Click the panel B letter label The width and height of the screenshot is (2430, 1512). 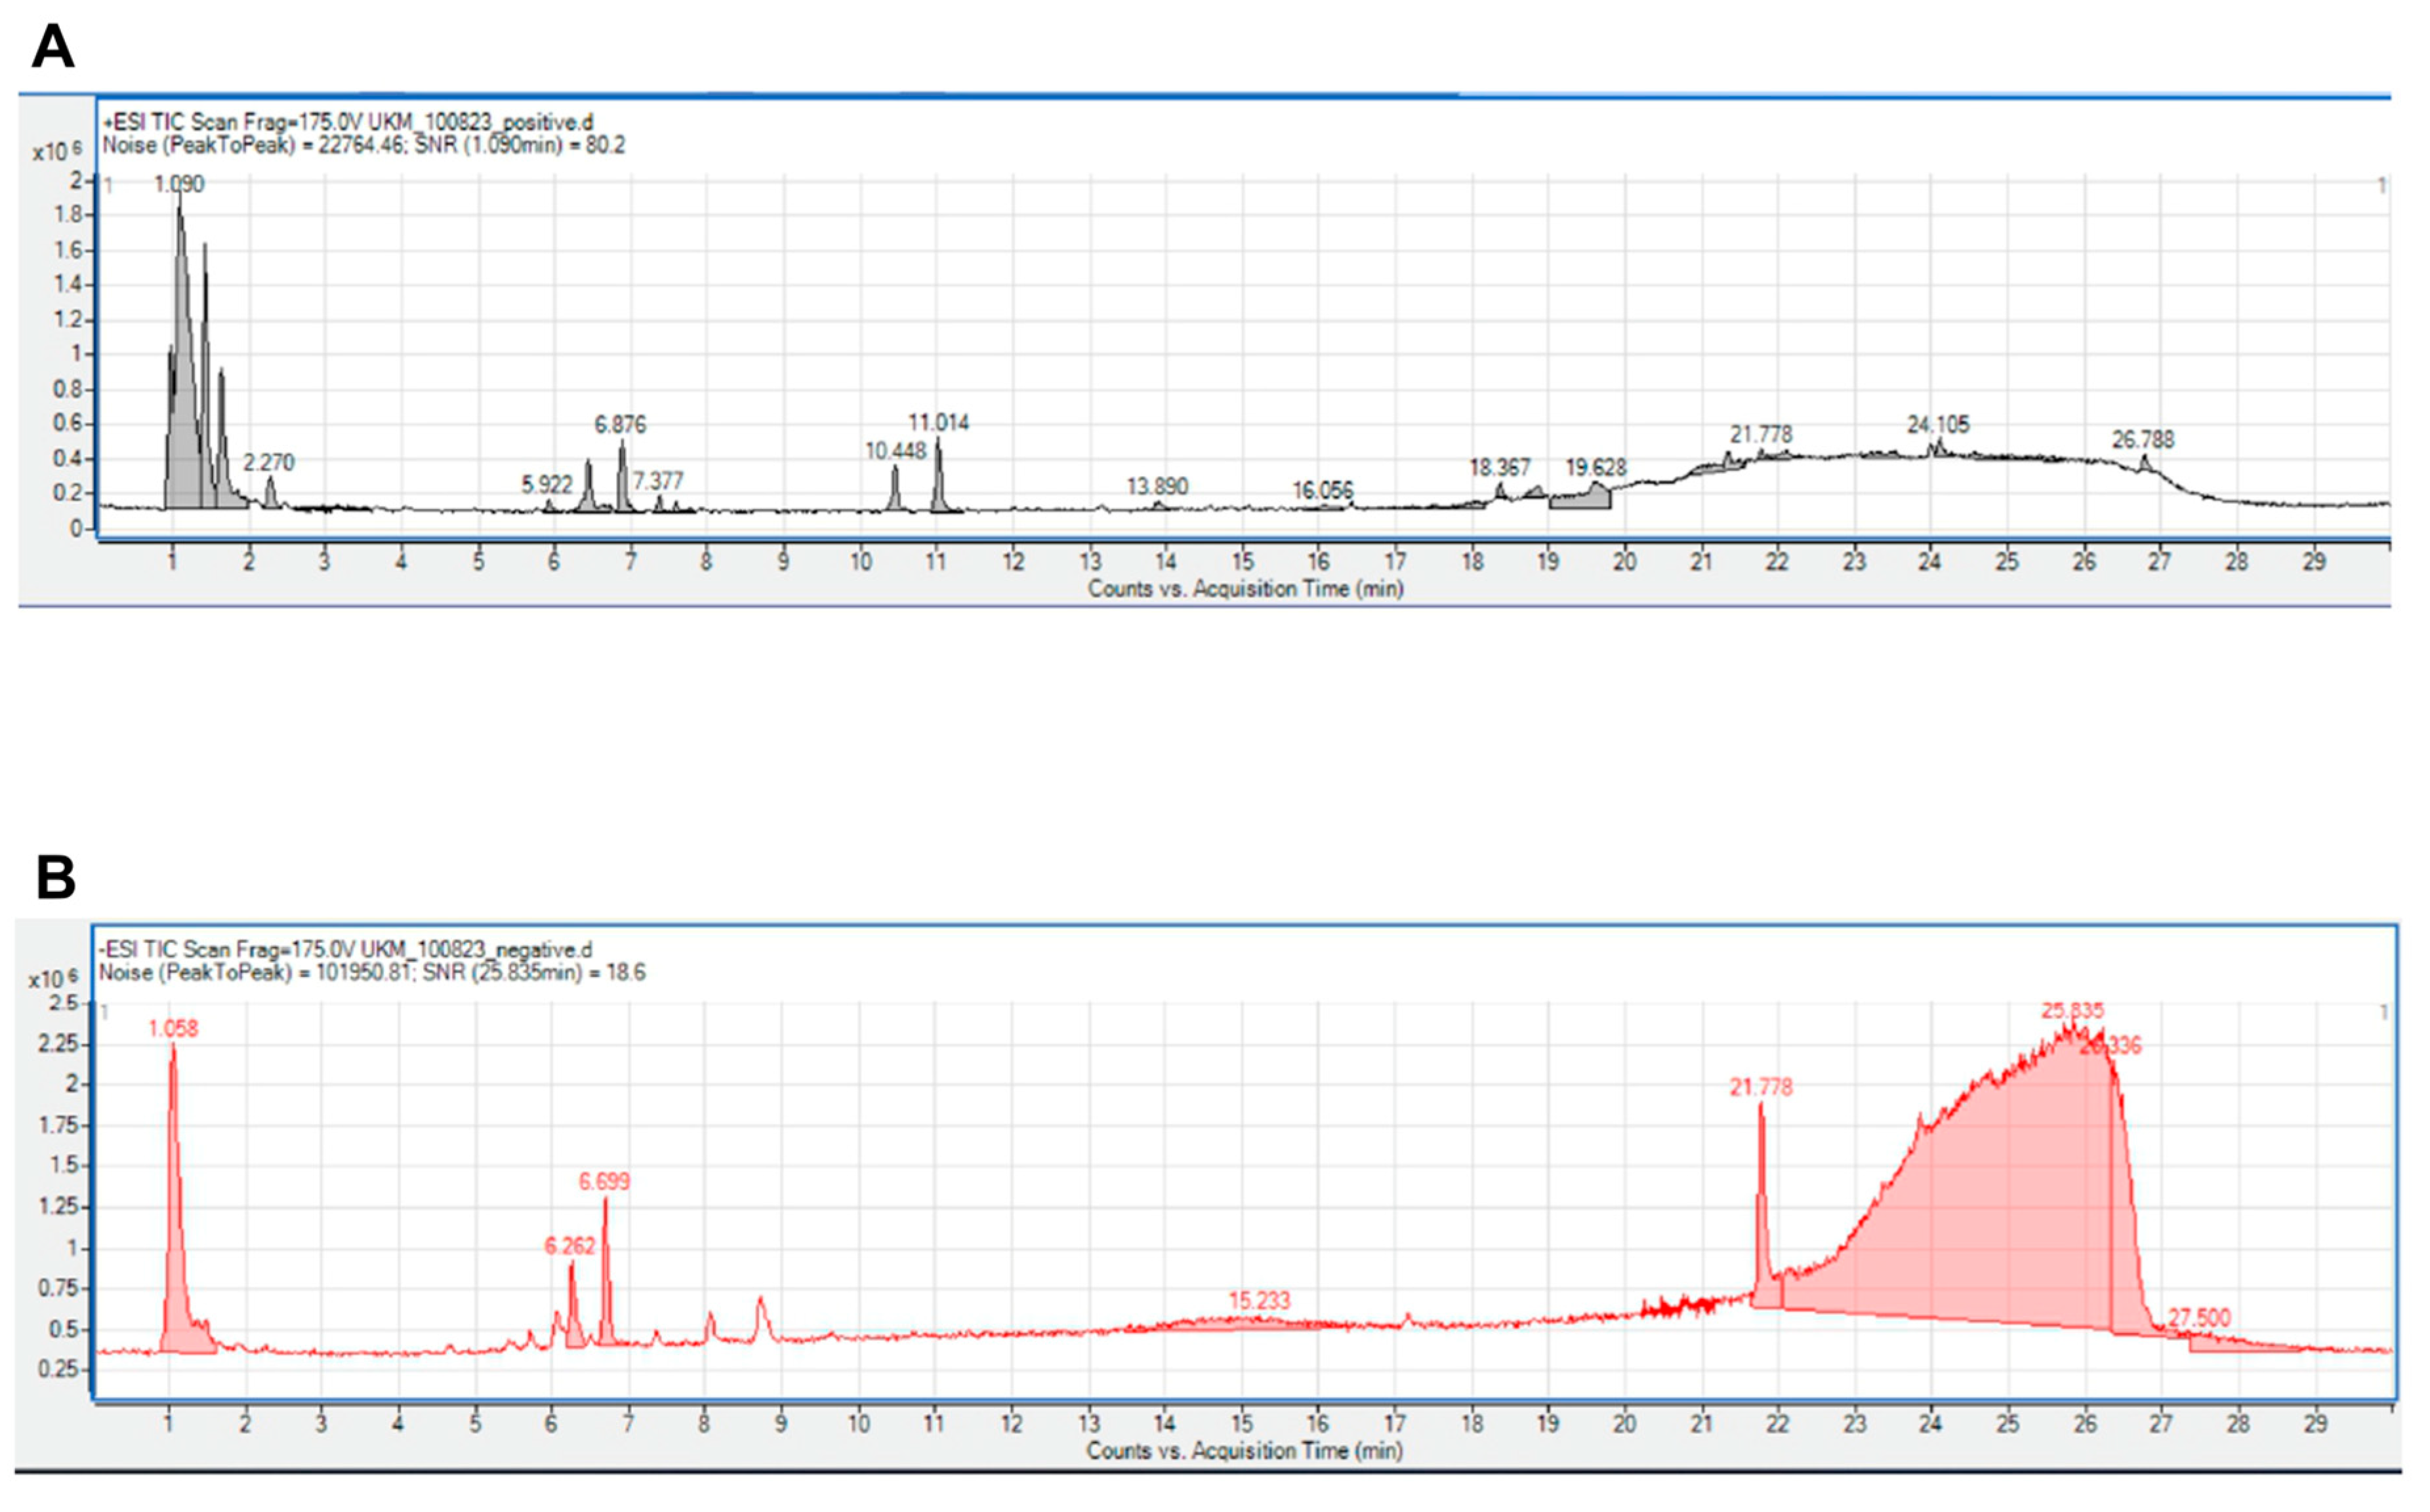tap(55, 876)
